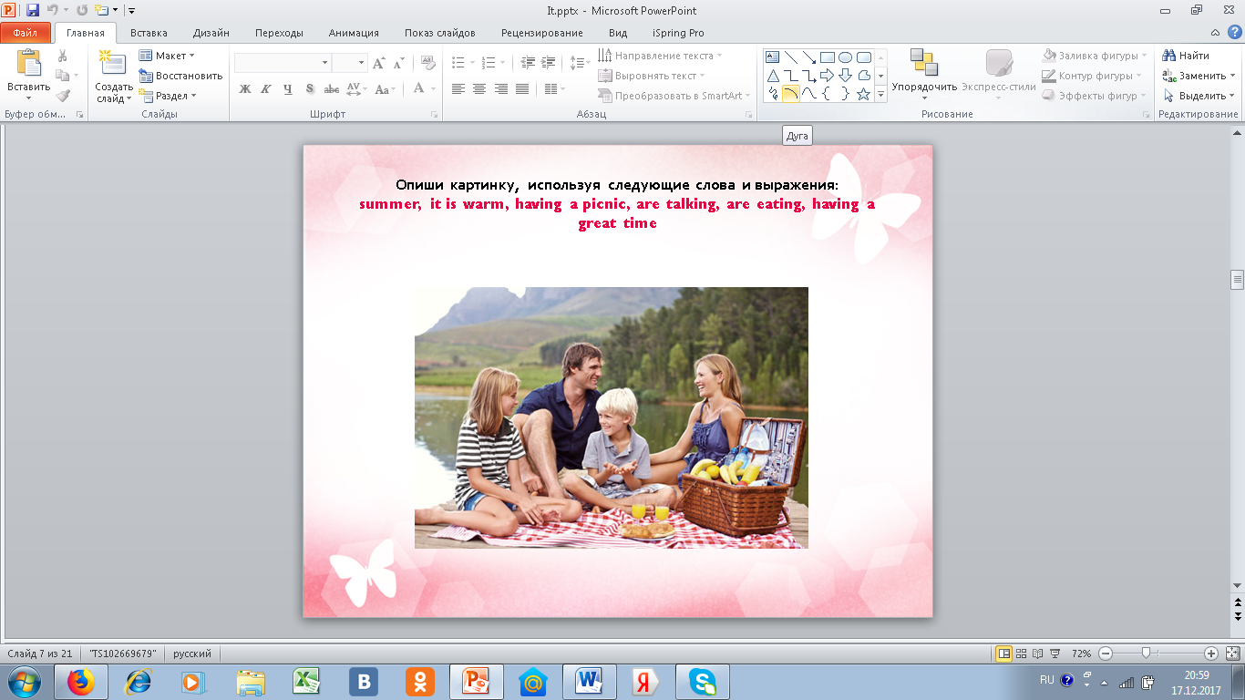This screenshot has width=1245, height=700.
Task: Align text to the left
Action: point(458,89)
